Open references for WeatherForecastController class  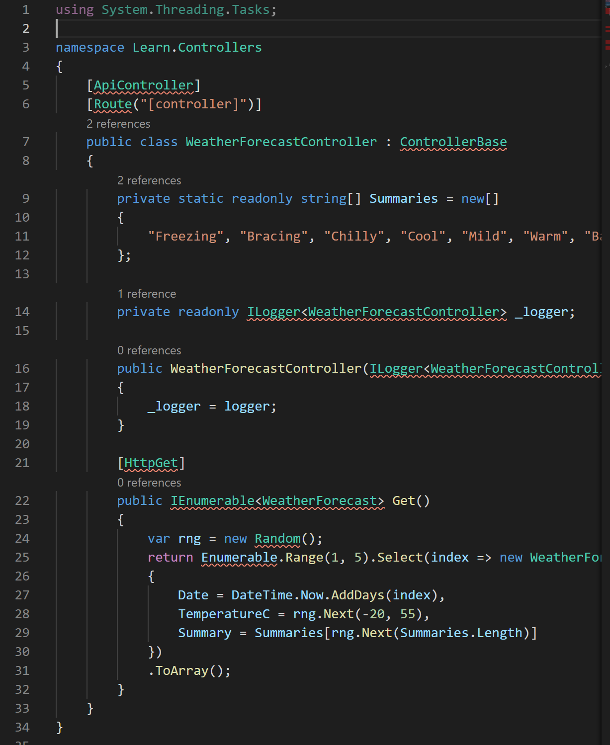coord(118,124)
